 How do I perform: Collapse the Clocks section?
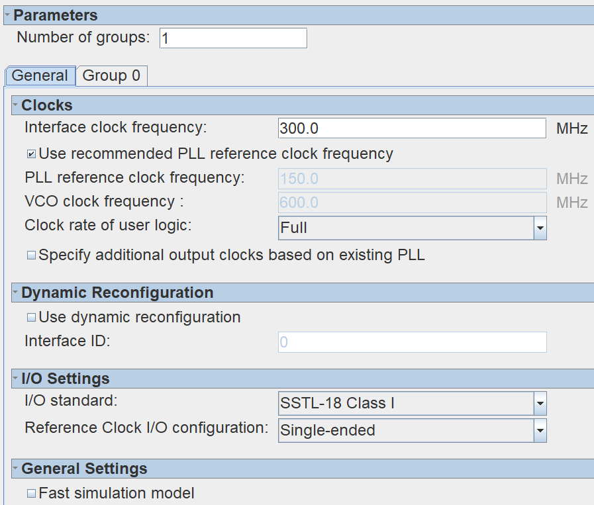[15, 105]
